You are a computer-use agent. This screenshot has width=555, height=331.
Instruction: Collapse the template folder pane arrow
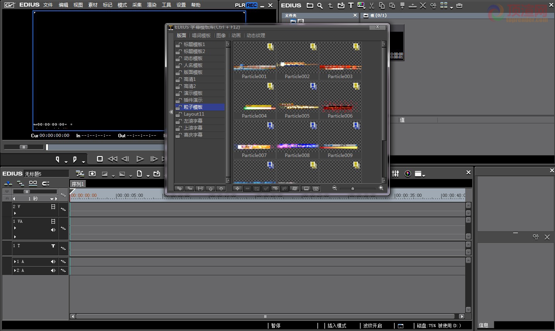click(171, 112)
